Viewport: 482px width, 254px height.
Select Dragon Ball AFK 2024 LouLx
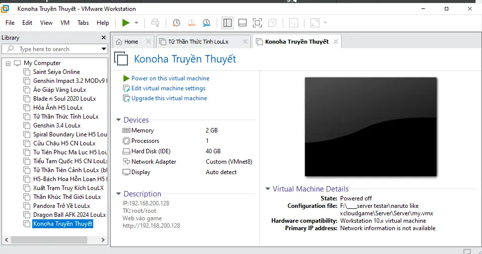(69, 215)
